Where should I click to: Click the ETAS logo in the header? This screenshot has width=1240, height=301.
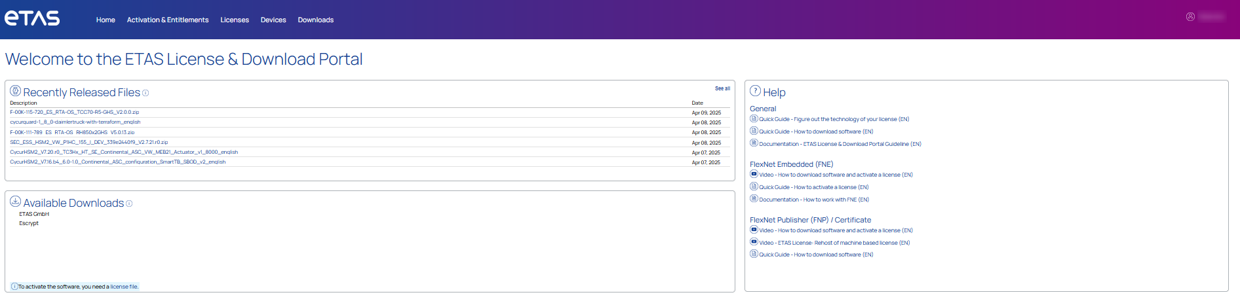(32, 18)
